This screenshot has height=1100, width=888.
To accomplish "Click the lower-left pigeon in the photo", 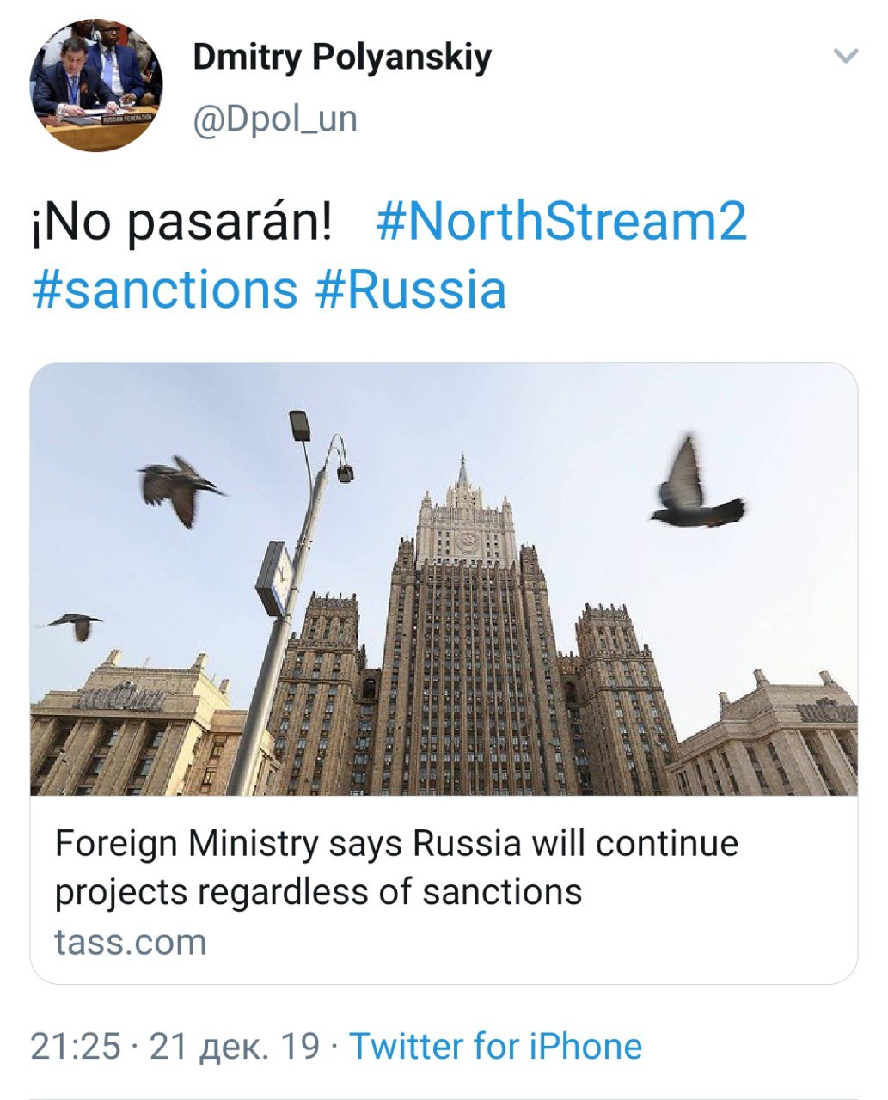I will [76, 625].
